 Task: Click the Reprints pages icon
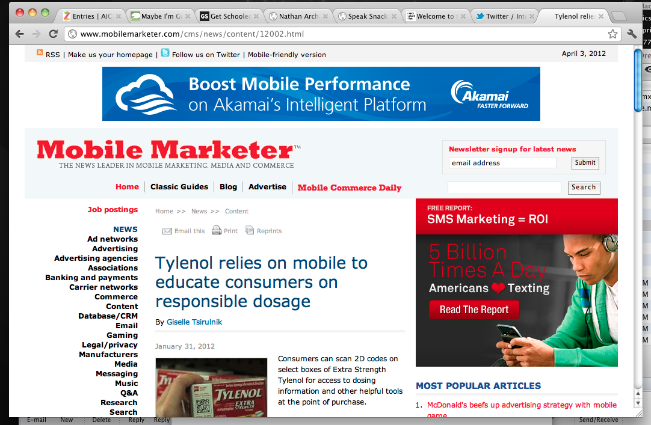[x=249, y=230]
